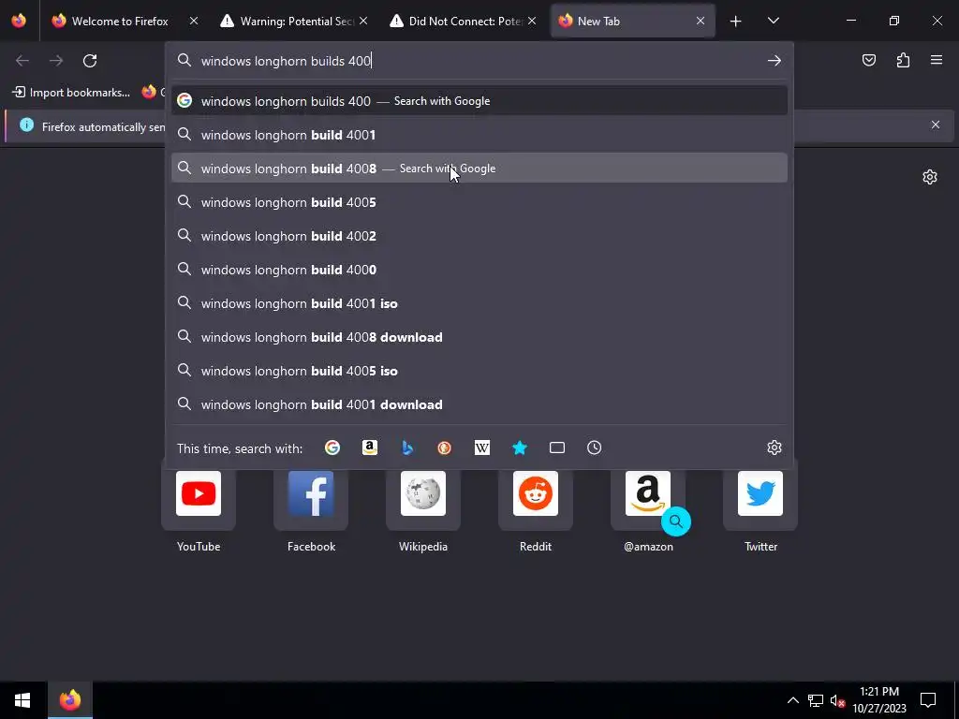
Task: Expand the list all tabs dropdown
Action: coord(773,21)
